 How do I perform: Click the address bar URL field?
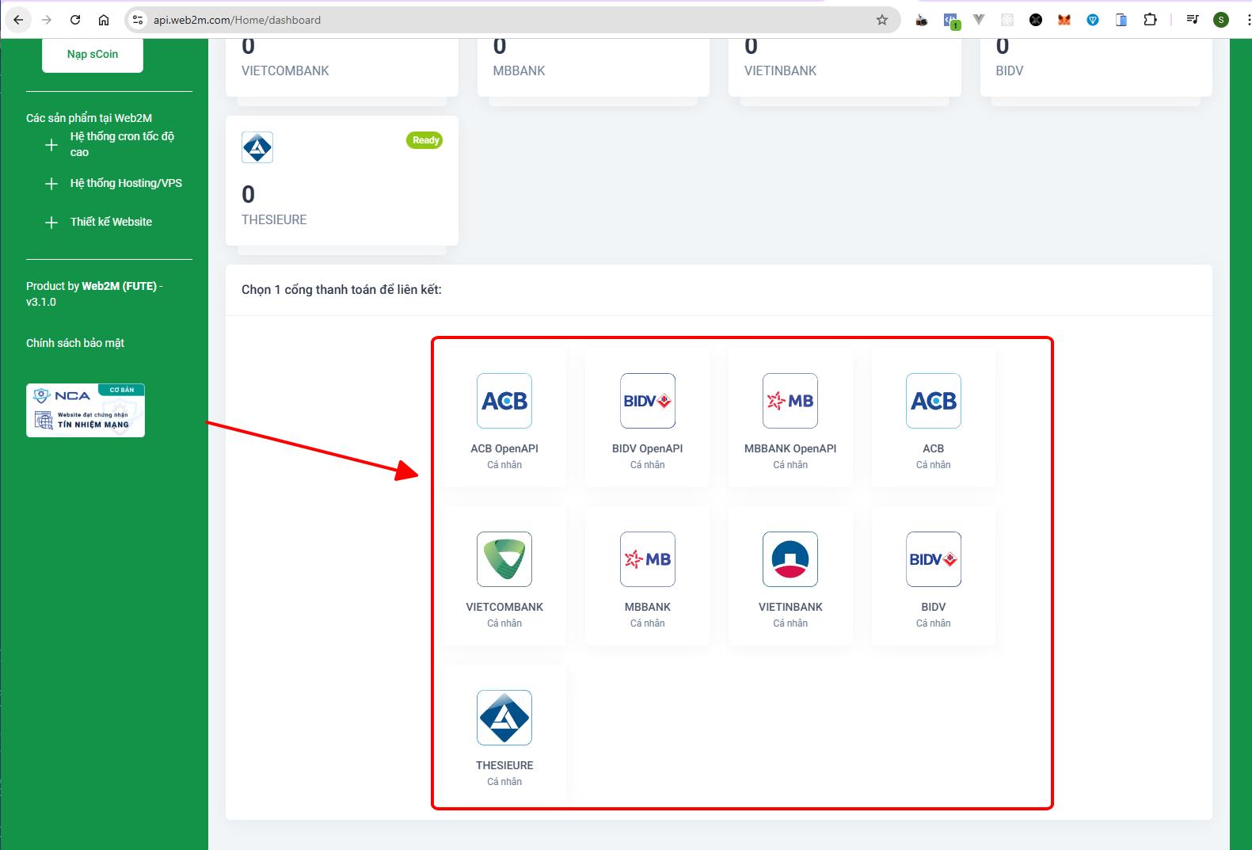click(507, 20)
